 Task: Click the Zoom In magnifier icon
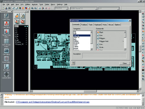[x=32, y=8]
